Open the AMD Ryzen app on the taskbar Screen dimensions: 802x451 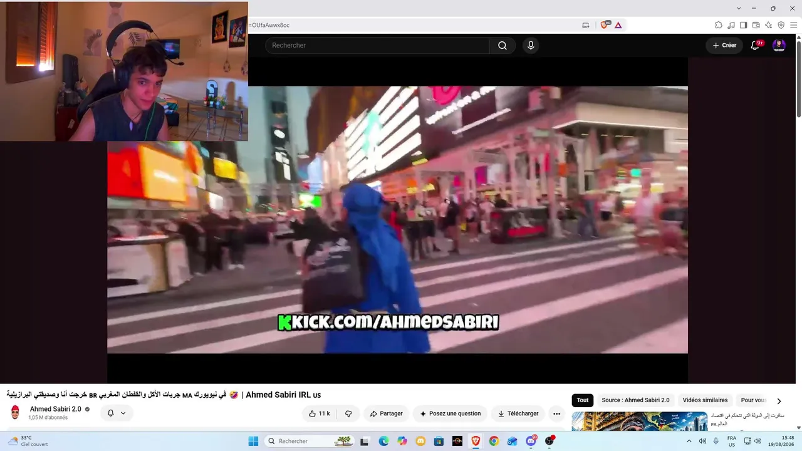[x=457, y=441]
